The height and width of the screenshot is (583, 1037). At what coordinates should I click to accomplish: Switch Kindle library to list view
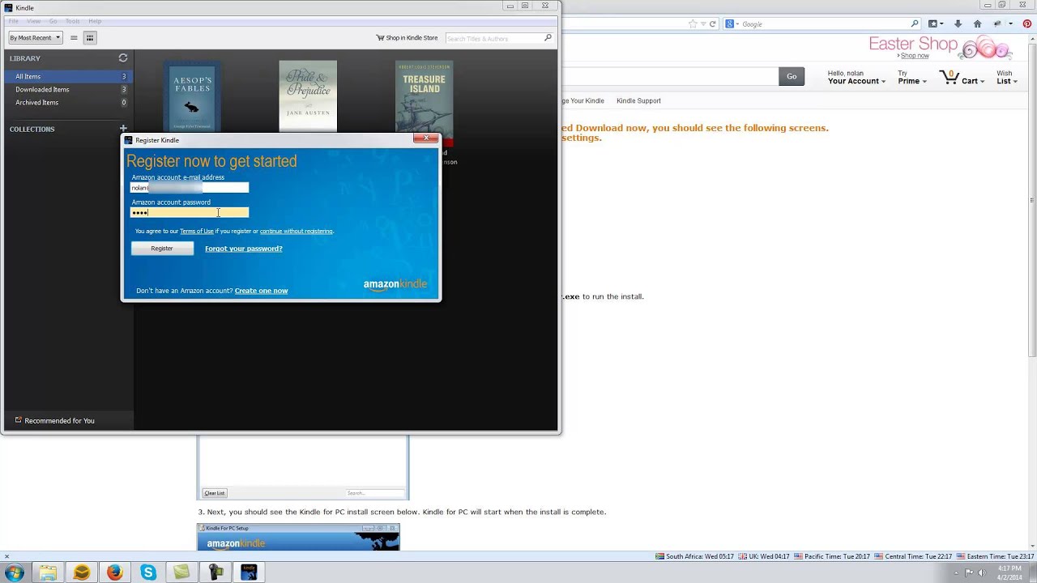pyautogui.click(x=74, y=37)
